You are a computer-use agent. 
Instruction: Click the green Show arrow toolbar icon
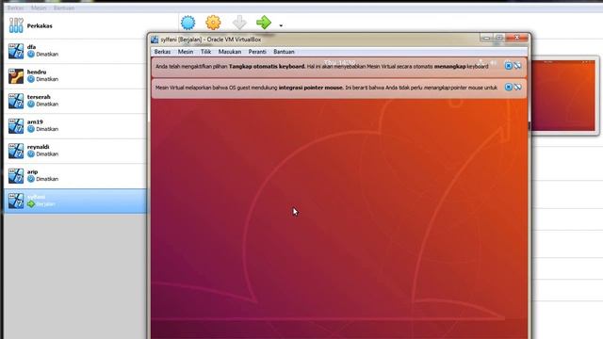click(x=264, y=23)
